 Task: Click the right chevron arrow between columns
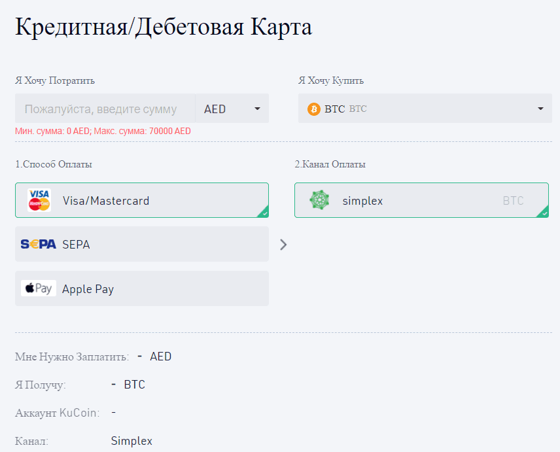pos(283,245)
